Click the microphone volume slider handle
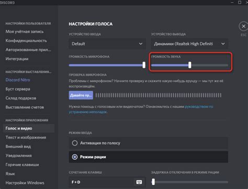248x189 pixels. pos(144,65)
